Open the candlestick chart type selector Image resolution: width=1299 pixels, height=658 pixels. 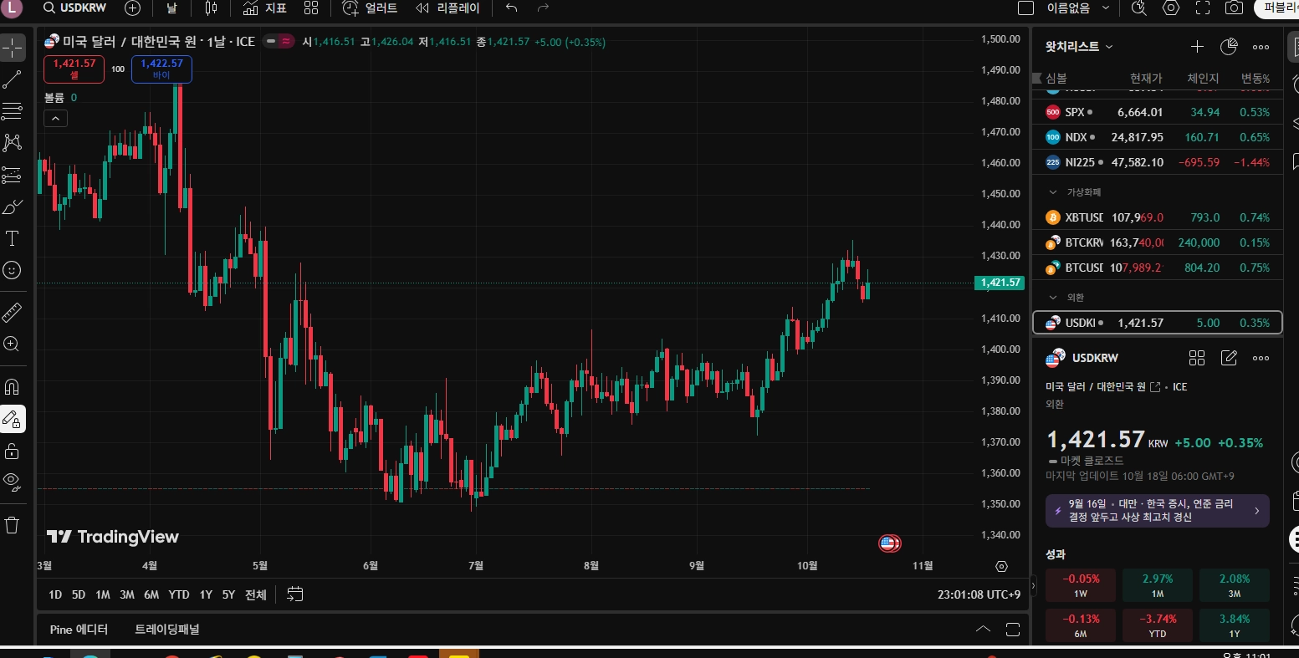(211, 8)
